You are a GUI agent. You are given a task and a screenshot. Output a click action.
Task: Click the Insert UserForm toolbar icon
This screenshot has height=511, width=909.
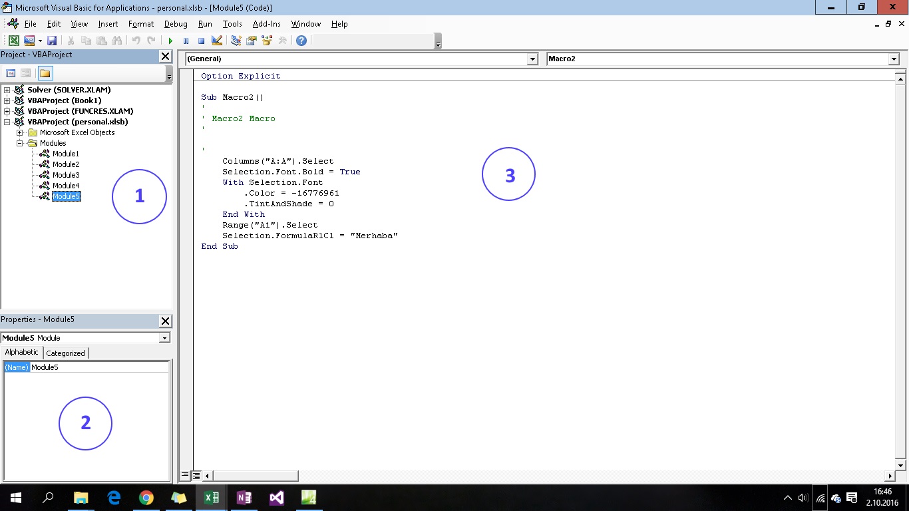[29, 41]
